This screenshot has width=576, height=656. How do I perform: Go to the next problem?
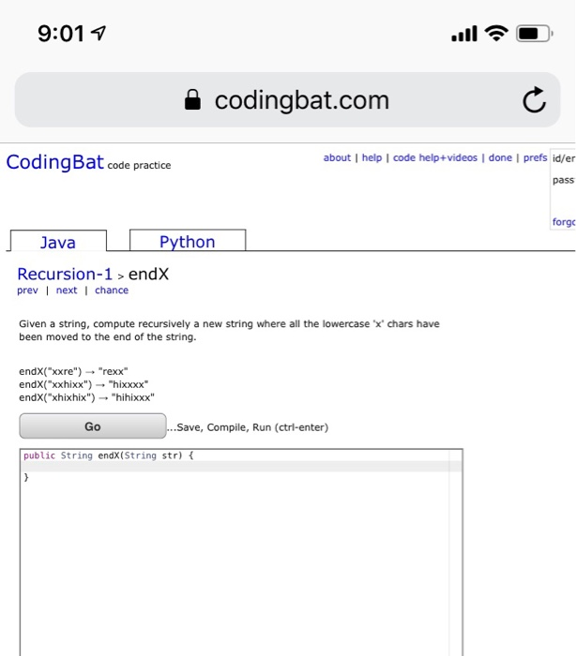[67, 291]
